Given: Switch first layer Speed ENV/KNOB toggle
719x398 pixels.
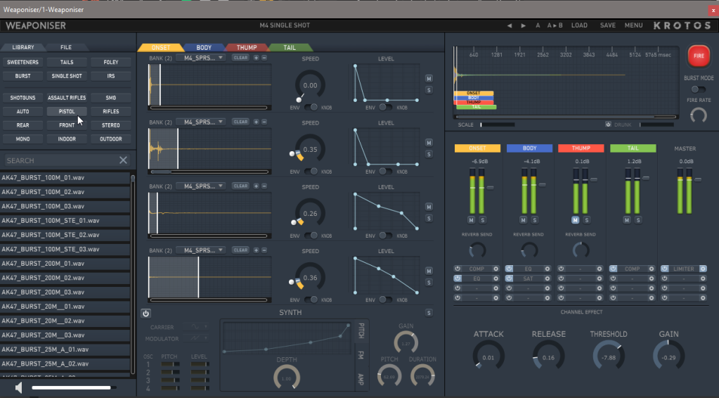Looking at the screenshot, I should [x=310, y=108].
